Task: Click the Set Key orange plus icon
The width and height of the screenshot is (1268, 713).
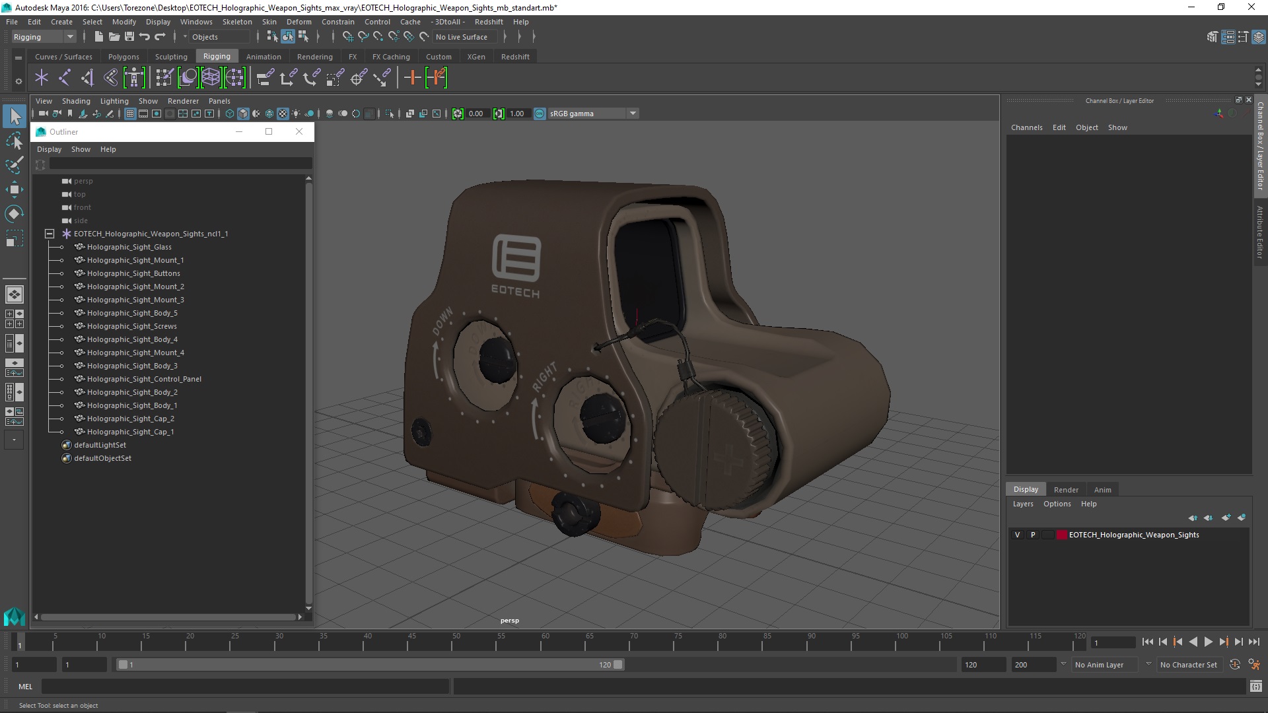Action: coord(412,78)
